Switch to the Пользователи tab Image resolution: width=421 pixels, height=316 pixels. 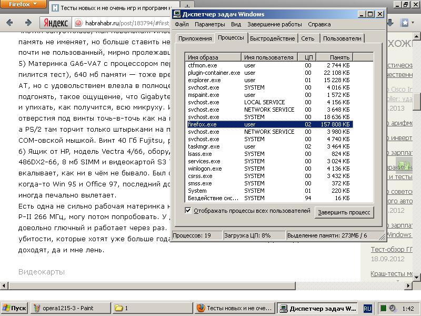[x=342, y=38]
